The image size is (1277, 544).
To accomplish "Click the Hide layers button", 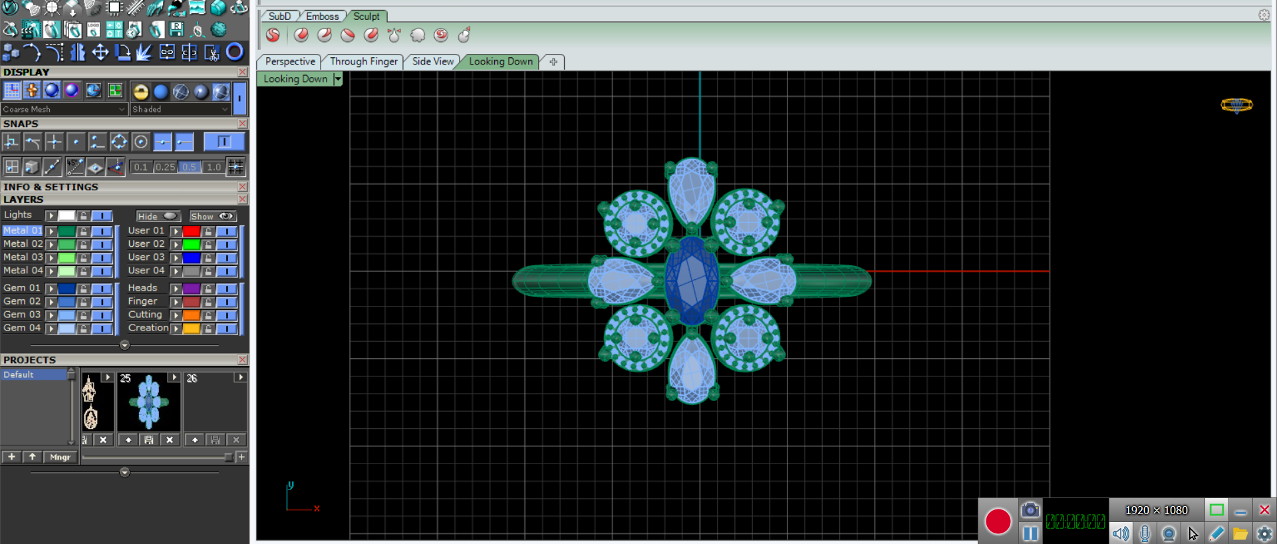I will click(x=158, y=216).
